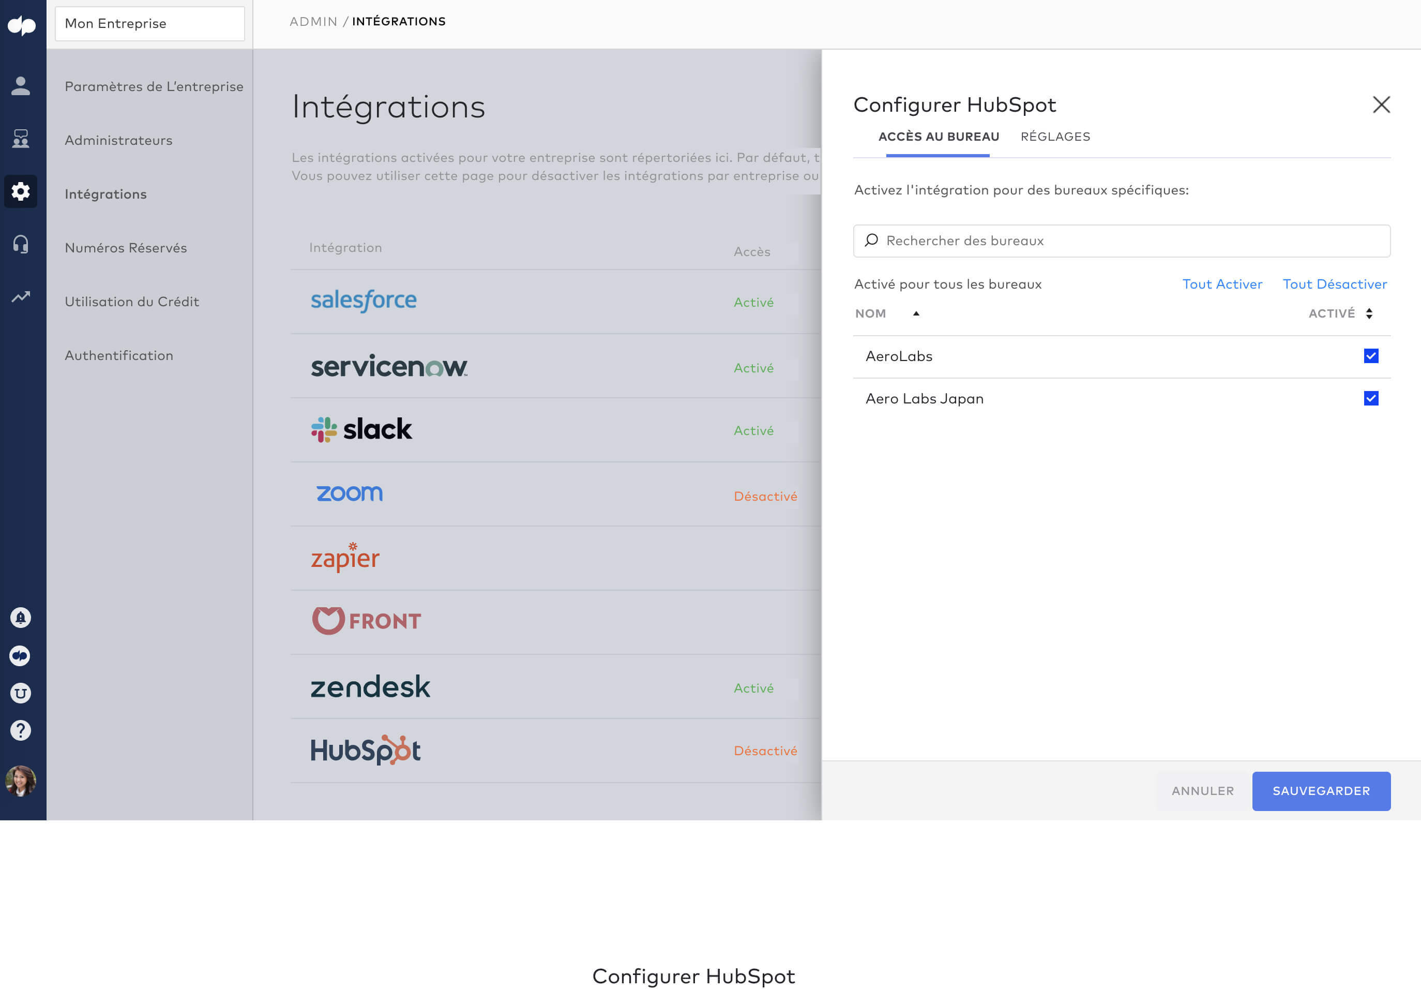Click the Zoom logo

pos(350,493)
